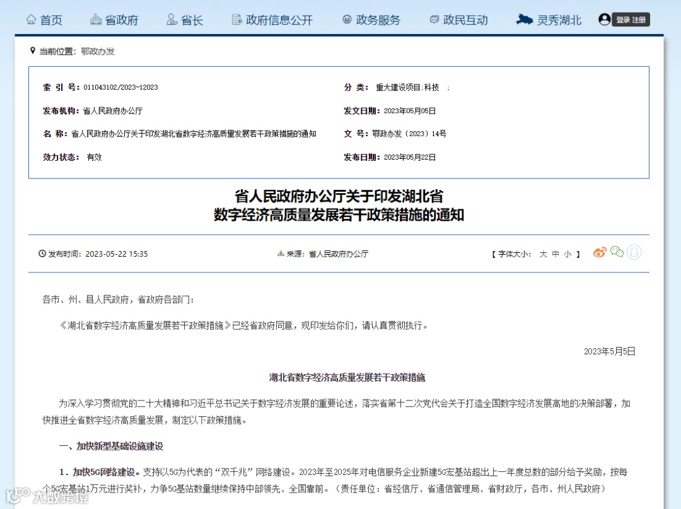Click the publish time 2023-05-22 15:35
This screenshot has height=509, width=681.
pyautogui.click(x=117, y=254)
